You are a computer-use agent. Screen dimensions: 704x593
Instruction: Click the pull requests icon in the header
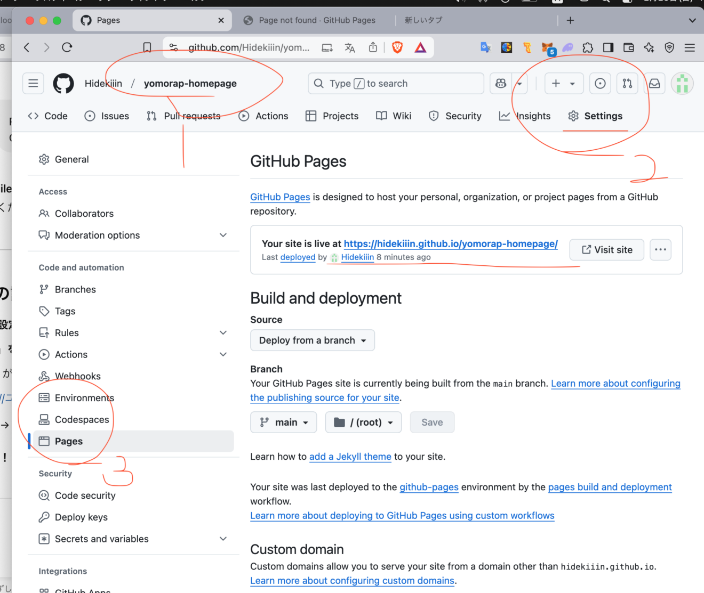627,83
